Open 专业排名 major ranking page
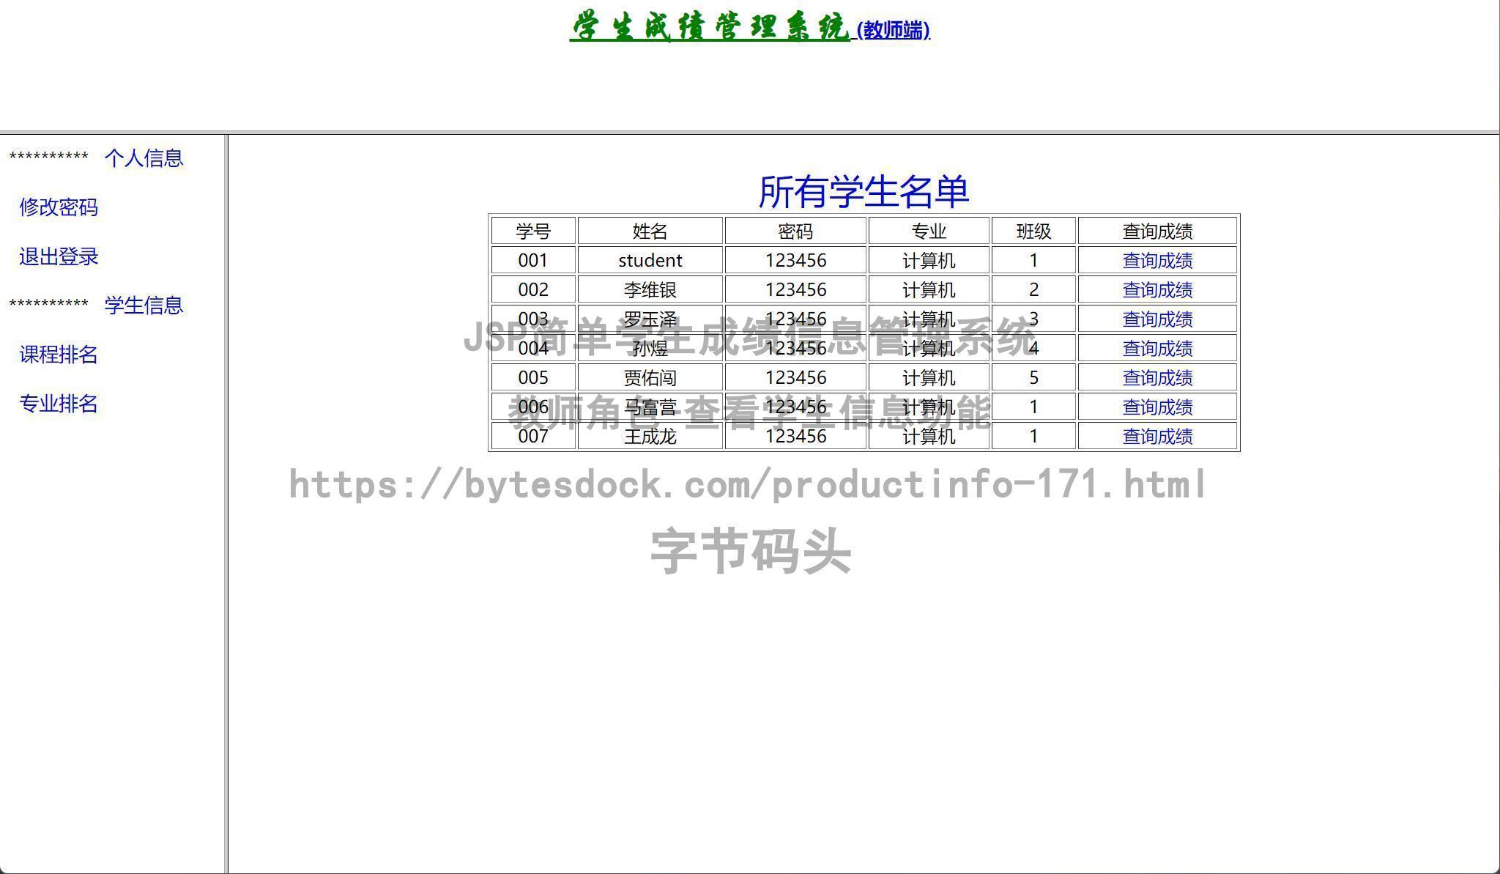 click(59, 405)
